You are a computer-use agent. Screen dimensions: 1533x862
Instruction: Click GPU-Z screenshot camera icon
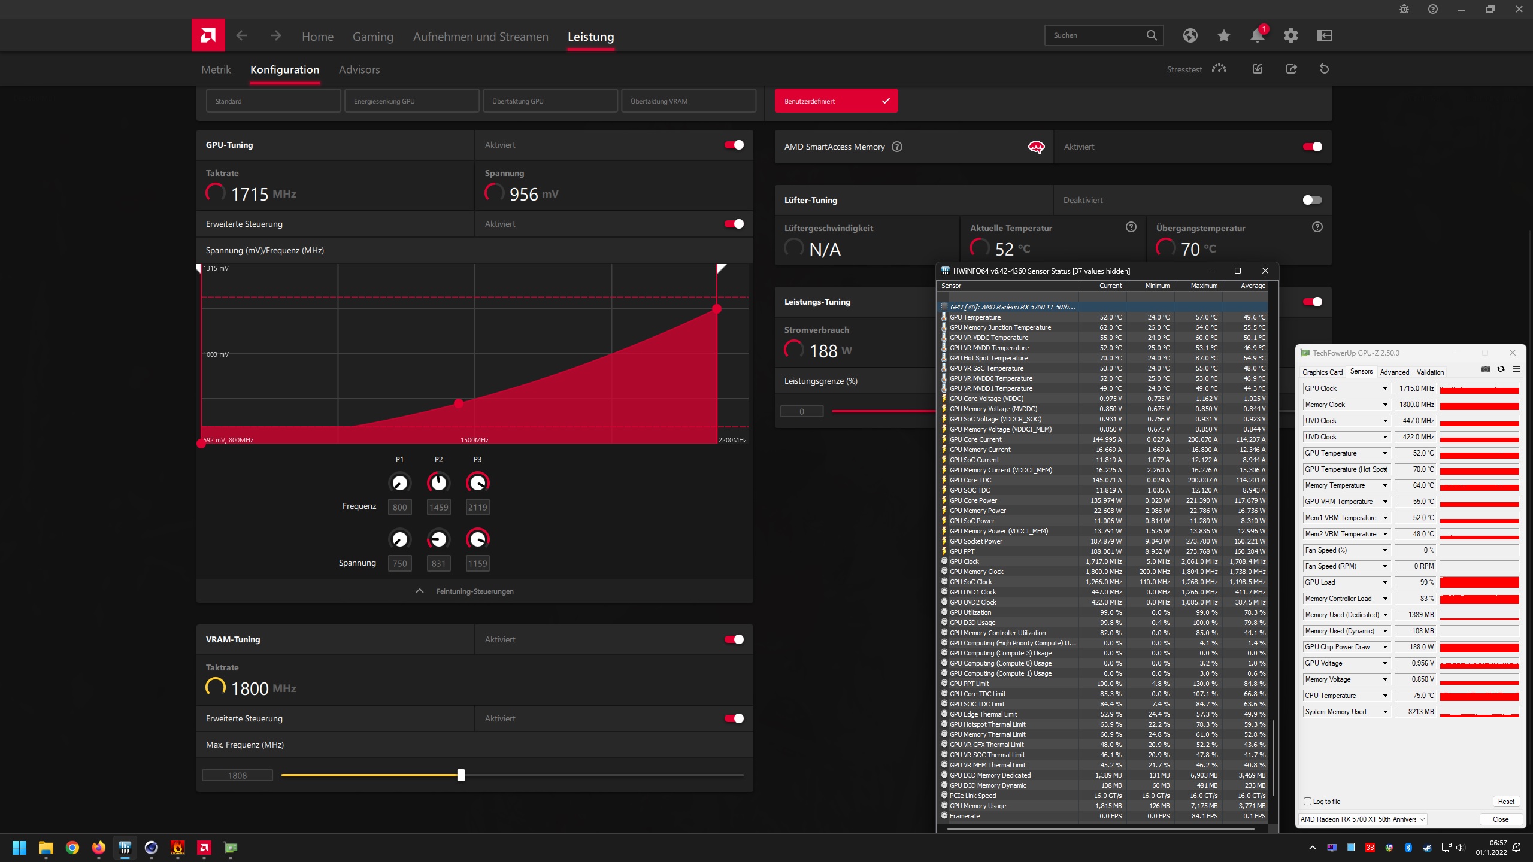1486,369
